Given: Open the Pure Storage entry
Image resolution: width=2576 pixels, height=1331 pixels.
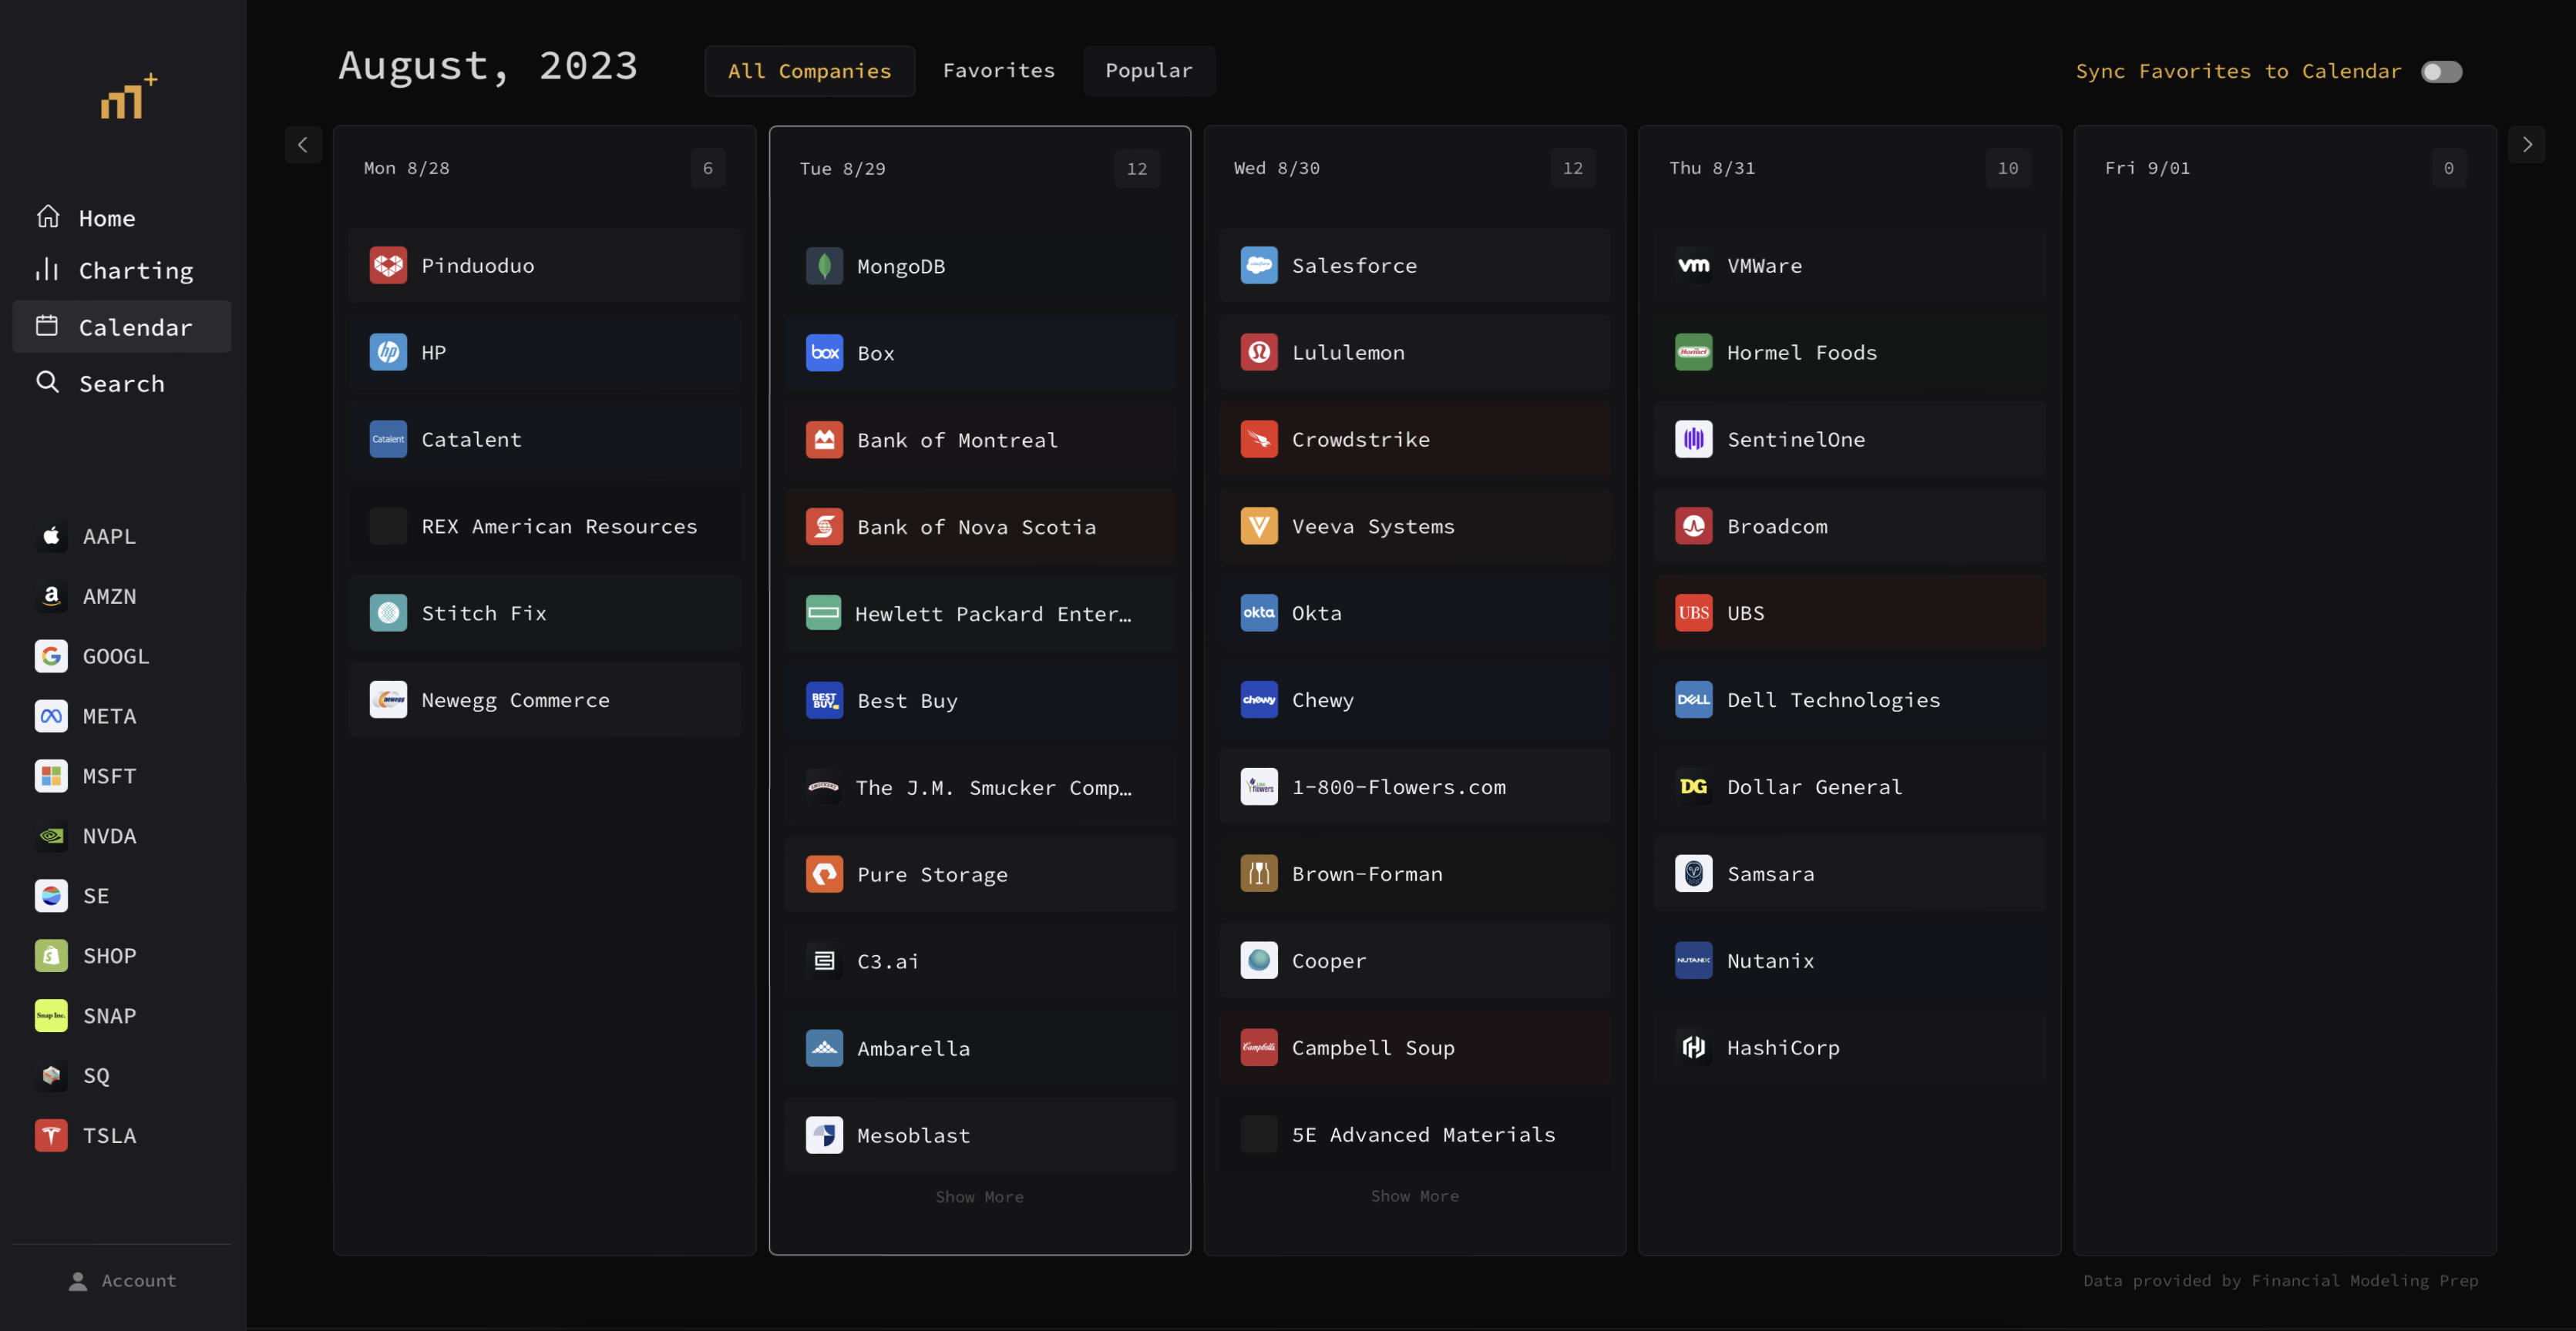Looking at the screenshot, I should pos(979,875).
